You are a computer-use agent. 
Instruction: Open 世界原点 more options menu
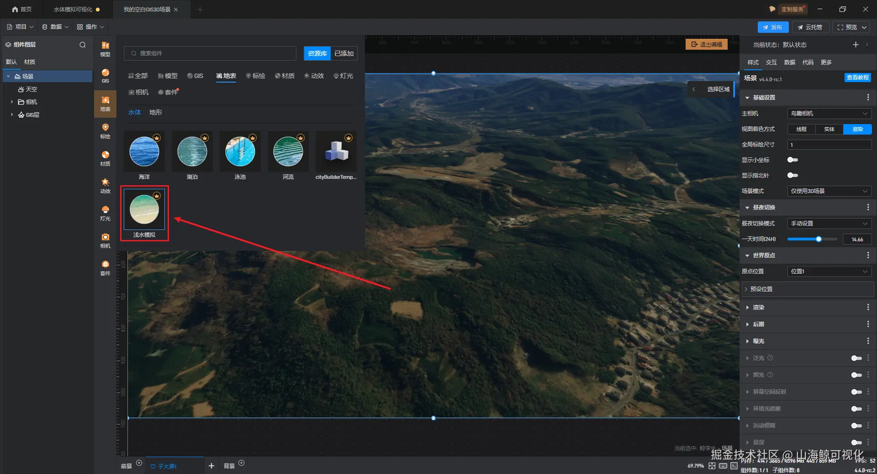[868, 255]
